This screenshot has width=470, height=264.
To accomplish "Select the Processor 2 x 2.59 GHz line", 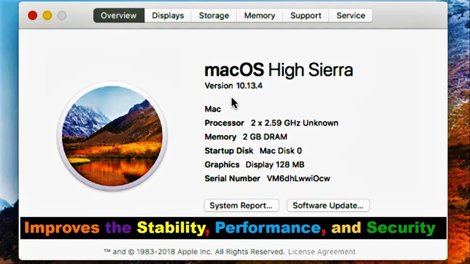I will (x=271, y=123).
